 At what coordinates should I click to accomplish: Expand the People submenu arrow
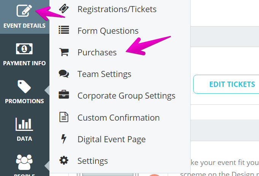pos(47,166)
